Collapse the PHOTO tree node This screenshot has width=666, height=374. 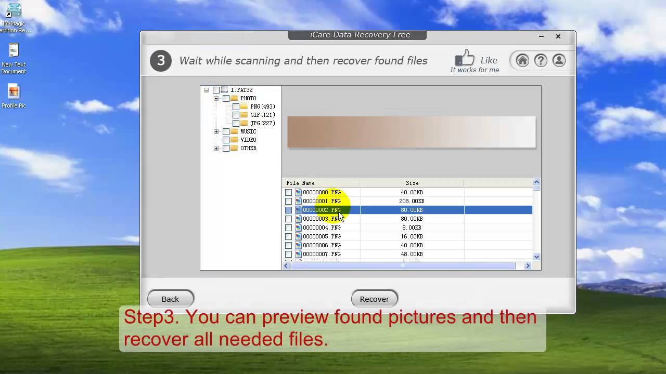pyautogui.click(x=216, y=98)
